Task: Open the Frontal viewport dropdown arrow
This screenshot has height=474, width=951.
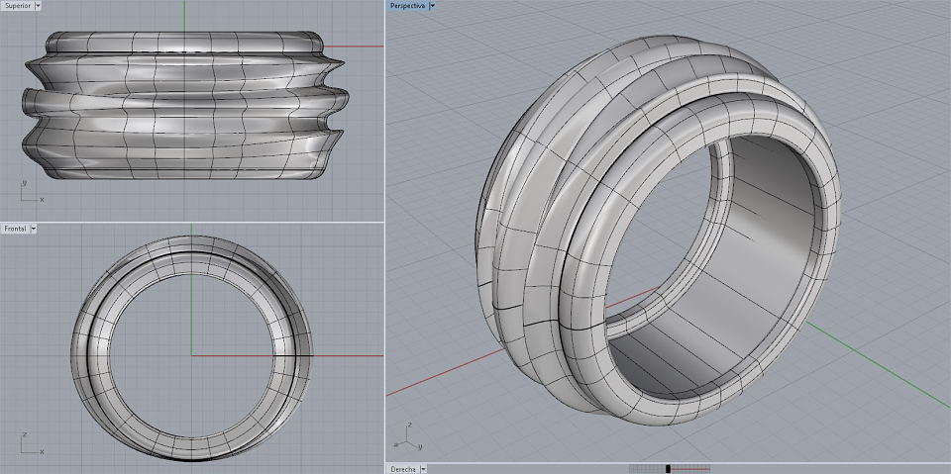Action: tap(34, 229)
